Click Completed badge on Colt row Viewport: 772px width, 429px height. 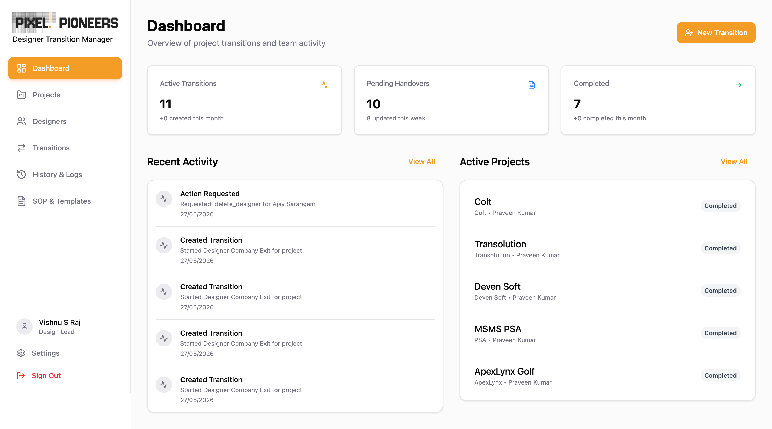pyautogui.click(x=720, y=206)
